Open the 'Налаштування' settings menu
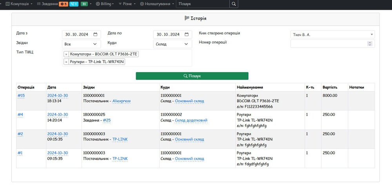Image resolution: width=392 pixels, height=190 pixels. (157, 4)
